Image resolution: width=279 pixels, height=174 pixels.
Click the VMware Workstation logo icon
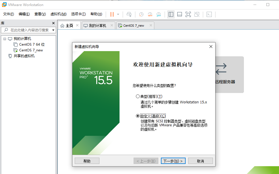(4, 5)
